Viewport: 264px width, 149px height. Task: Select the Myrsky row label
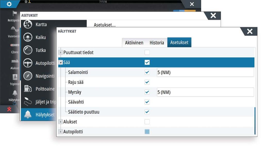pos(75,92)
